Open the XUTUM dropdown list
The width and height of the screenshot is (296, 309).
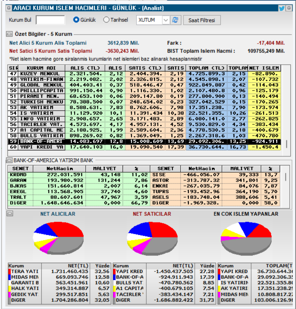pos(166,20)
